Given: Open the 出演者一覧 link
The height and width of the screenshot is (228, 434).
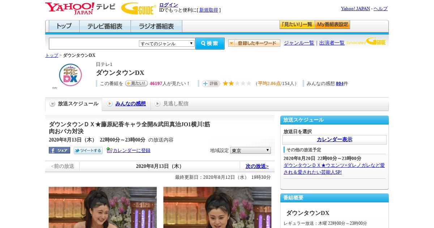Looking at the screenshot, I should 332,43.
